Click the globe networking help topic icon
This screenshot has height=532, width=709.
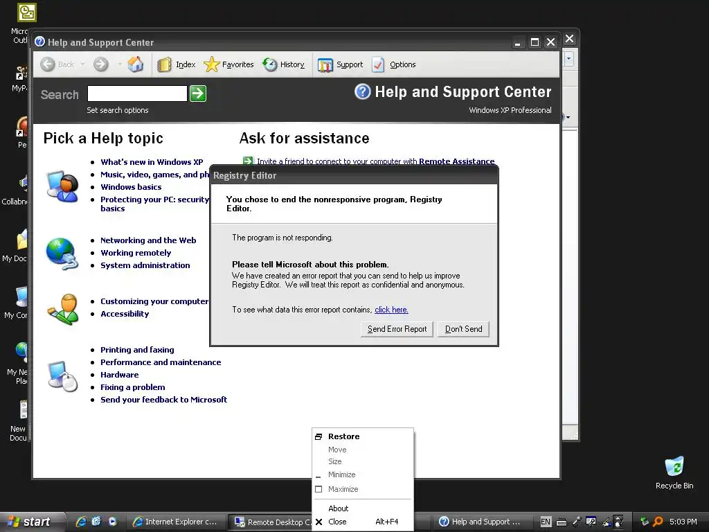pos(62,254)
